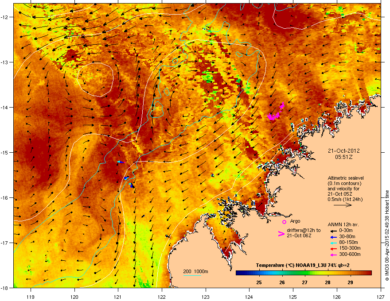Click the magenta drifter track near 14°S
The width and height of the screenshot is (390, 301).
(x=276, y=112)
